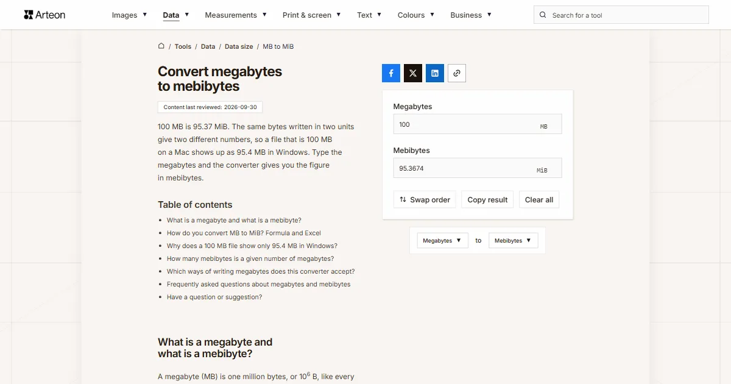Open the Print & screen menu
Image resolution: width=731 pixels, height=384 pixels.
click(312, 15)
